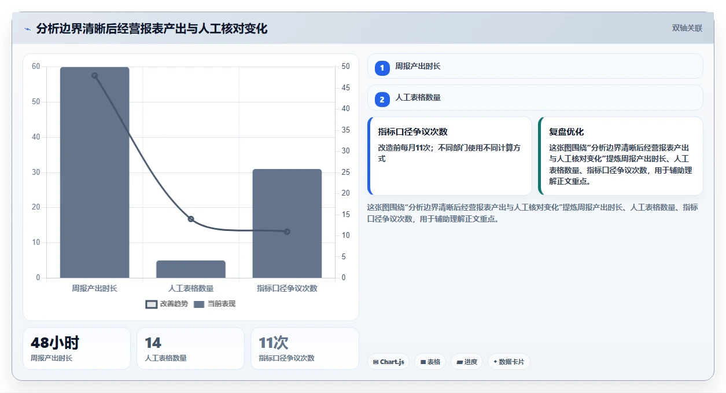Click the 改善趋势 legend color box
The height and width of the screenshot is (393, 726).
[152, 304]
